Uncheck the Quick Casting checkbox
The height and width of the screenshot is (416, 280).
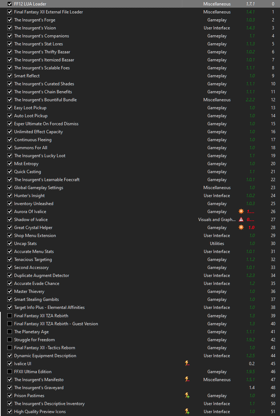9,172
